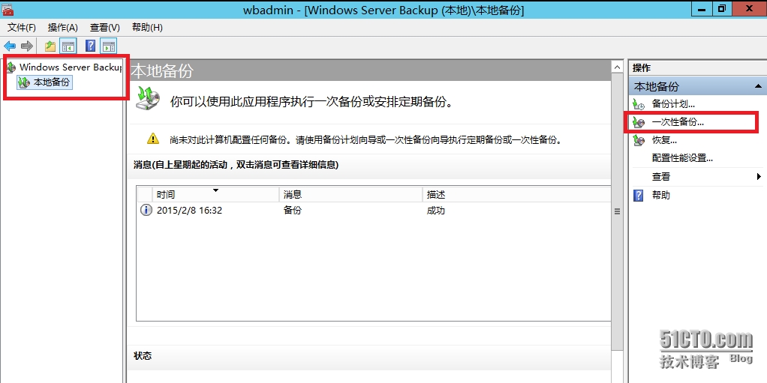Click the 恢复 icon in actions pane
The width and height of the screenshot is (767, 383).
tap(639, 140)
